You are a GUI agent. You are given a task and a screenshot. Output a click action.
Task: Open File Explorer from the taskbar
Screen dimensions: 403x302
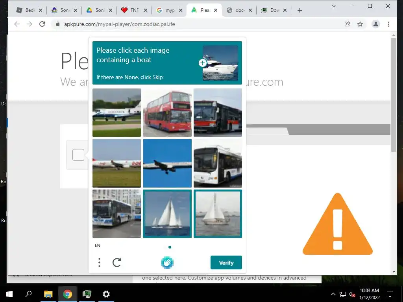click(48, 294)
